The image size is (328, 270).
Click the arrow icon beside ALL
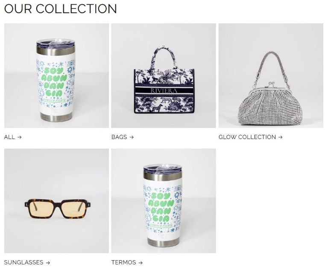point(20,137)
